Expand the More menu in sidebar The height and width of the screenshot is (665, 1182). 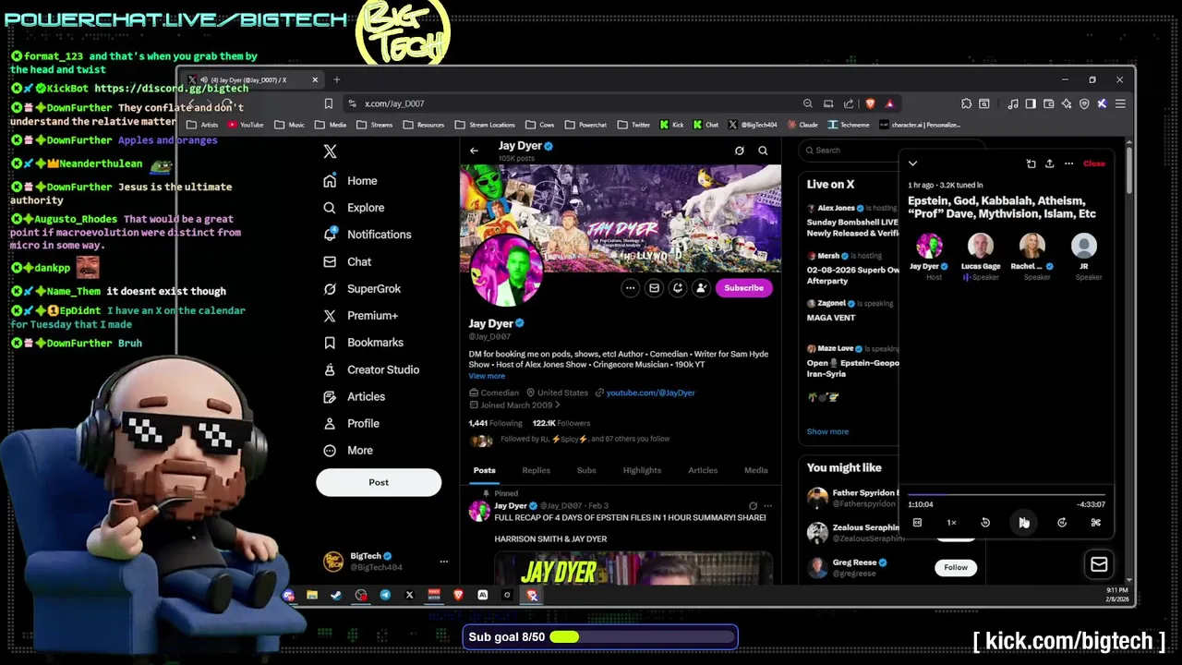348,451
